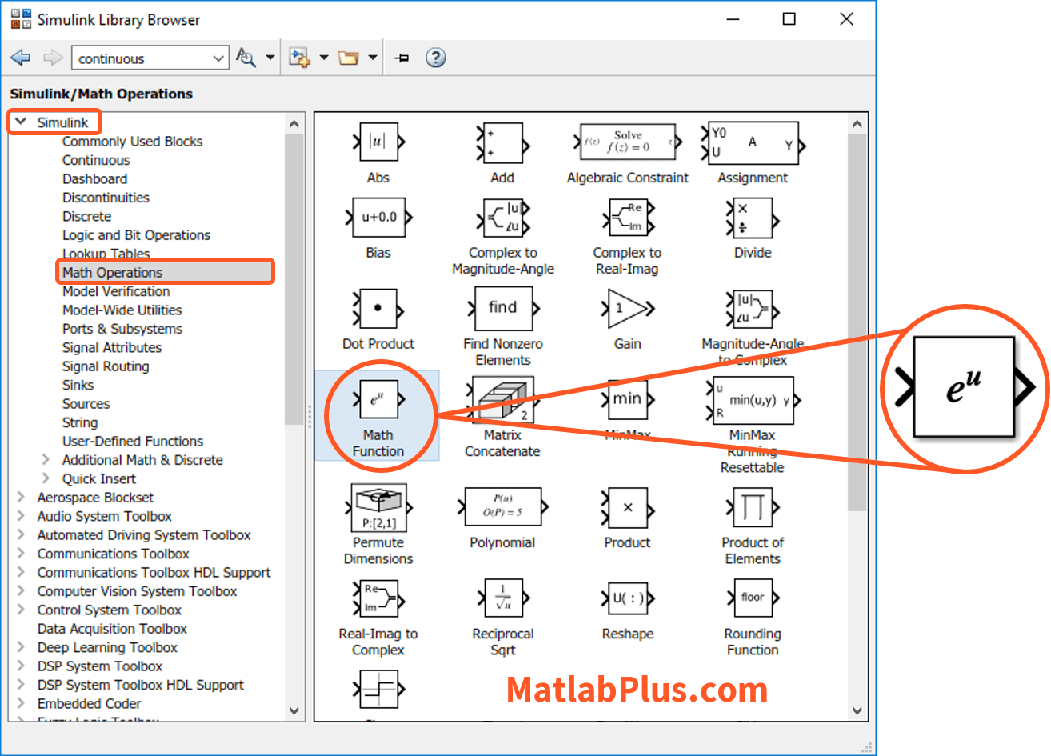Viewport: 1051px width, 756px height.
Task: Click the Rounding Function block
Action: pyautogui.click(x=752, y=598)
